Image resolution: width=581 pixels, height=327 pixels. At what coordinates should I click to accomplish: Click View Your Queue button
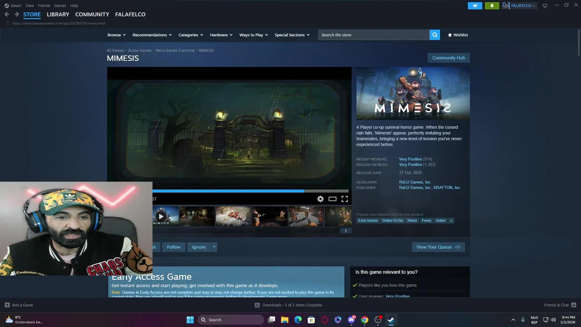pyautogui.click(x=438, y=247)
